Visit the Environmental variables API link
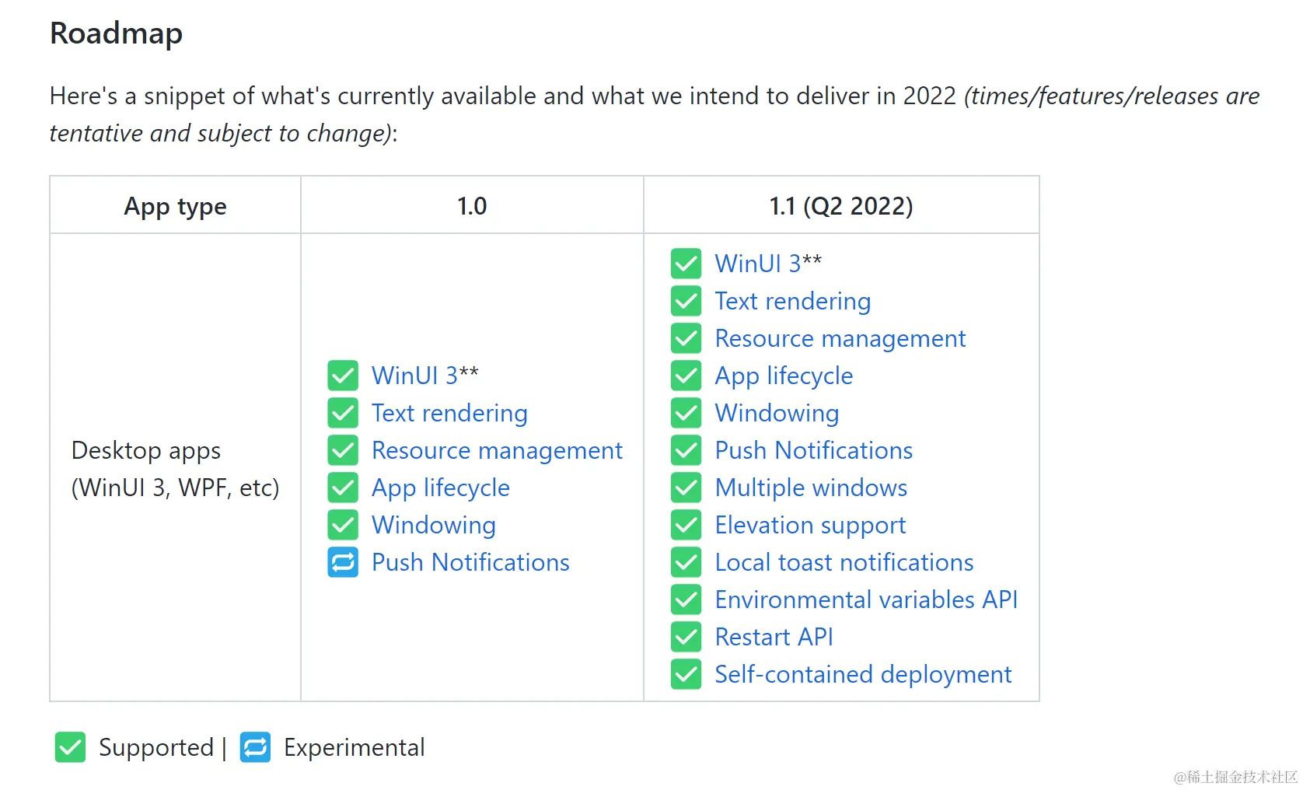 pos(866,599)
